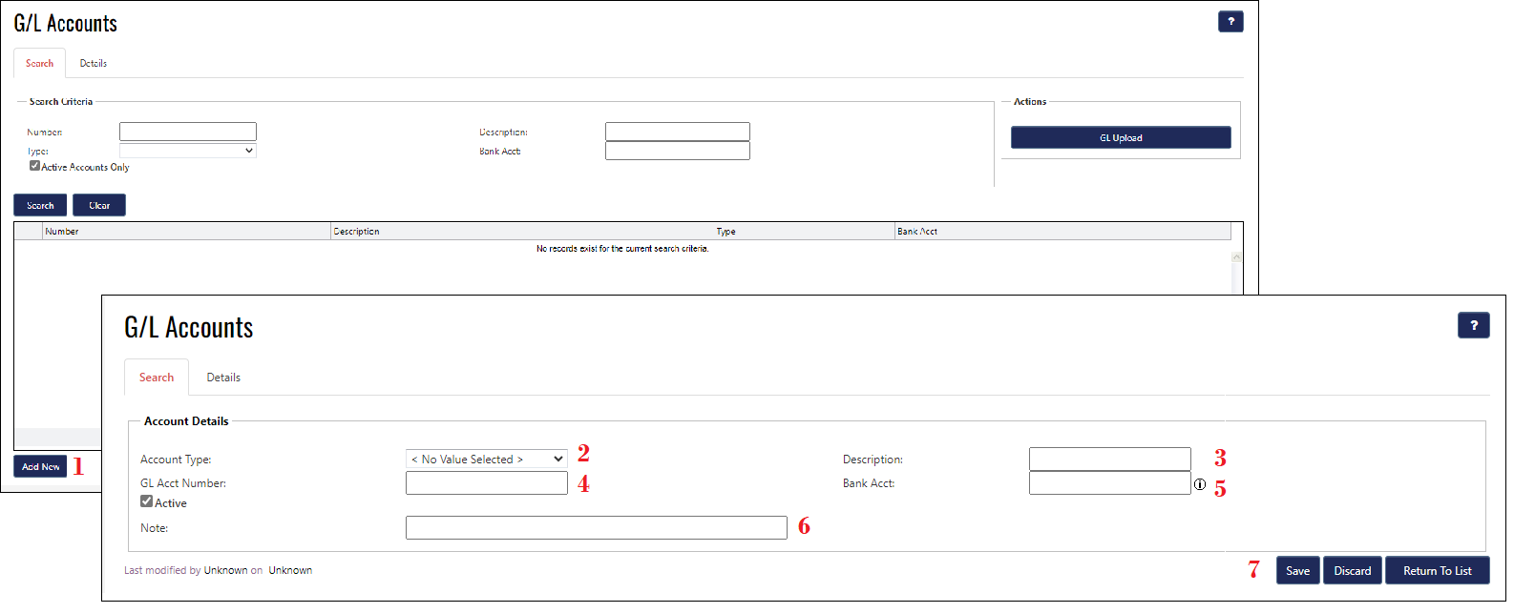Click the Discard button

click(x=1352, y=571)
